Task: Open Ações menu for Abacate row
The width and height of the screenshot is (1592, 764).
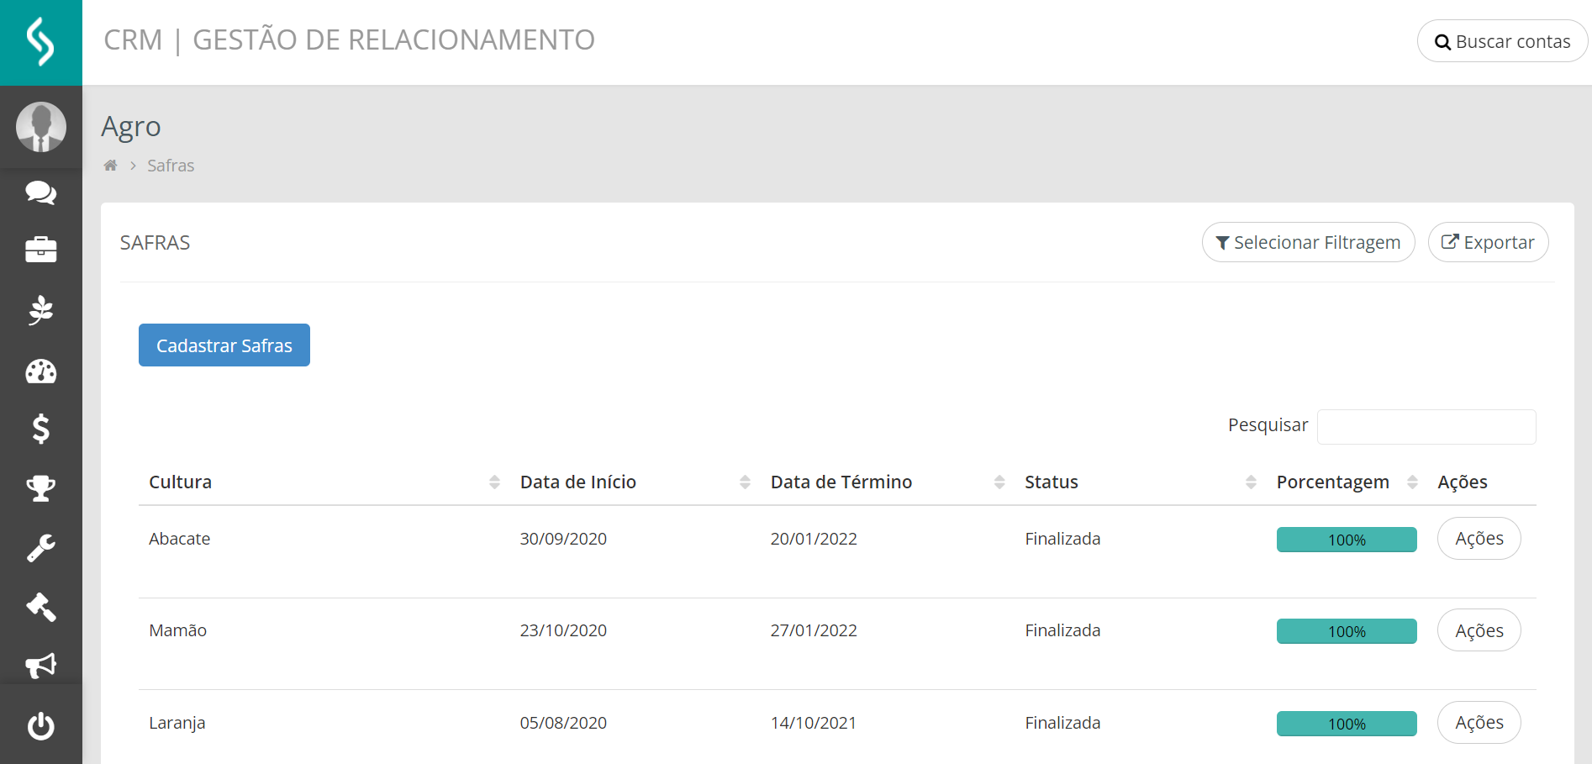Action: (x=1479, y=539)
